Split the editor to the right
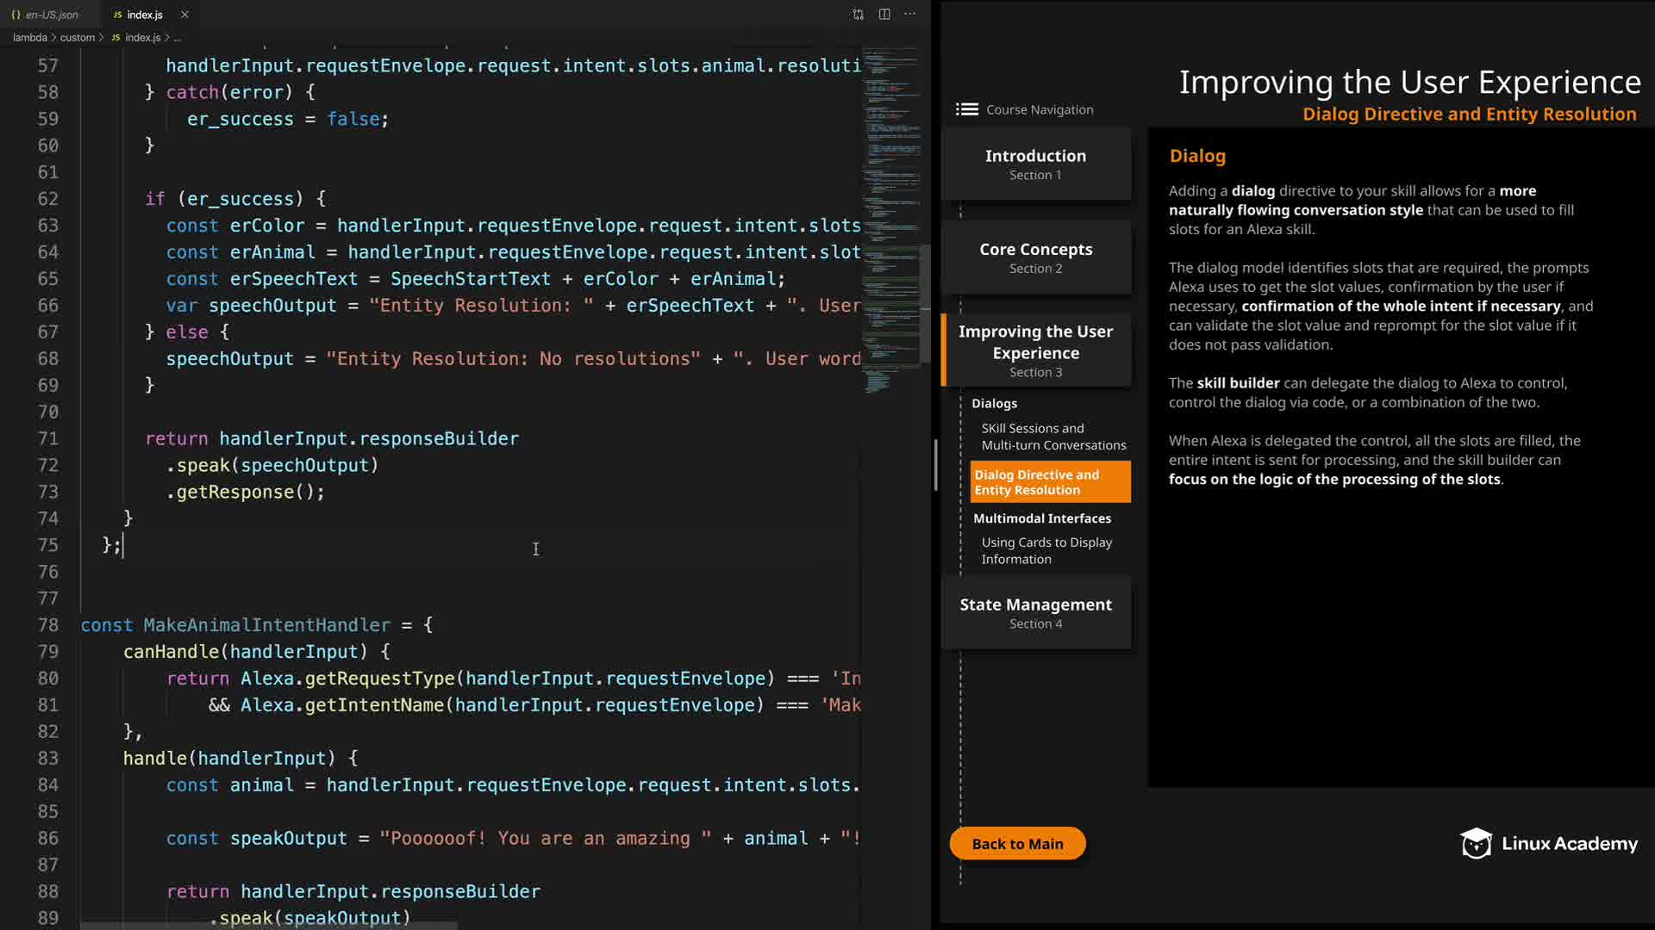This screenshot has width=1655, height=930. pyautogui.click(x=884, y=15)
